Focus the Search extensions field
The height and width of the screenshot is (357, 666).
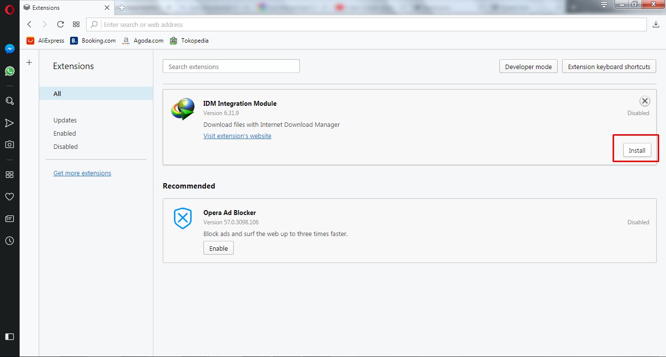tap(231, 67)
